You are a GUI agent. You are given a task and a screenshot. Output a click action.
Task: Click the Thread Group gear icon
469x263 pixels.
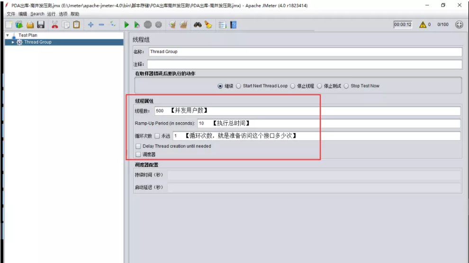pyautogui.click(x=20, y=42)
